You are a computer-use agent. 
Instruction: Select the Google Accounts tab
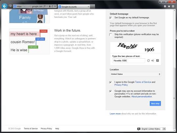pos(74,7)
